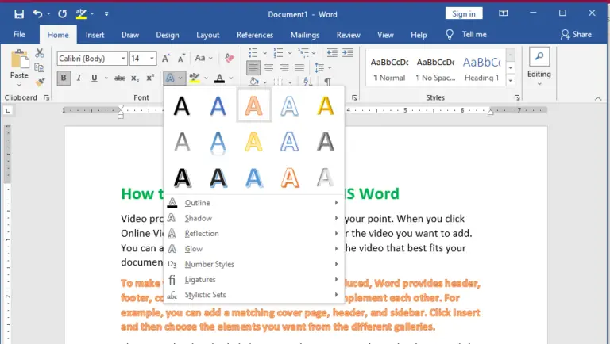Image resolution: width=610 pixels, height=344 pixels.
Task: Open the Outline submenu
Action: [254, 203]
